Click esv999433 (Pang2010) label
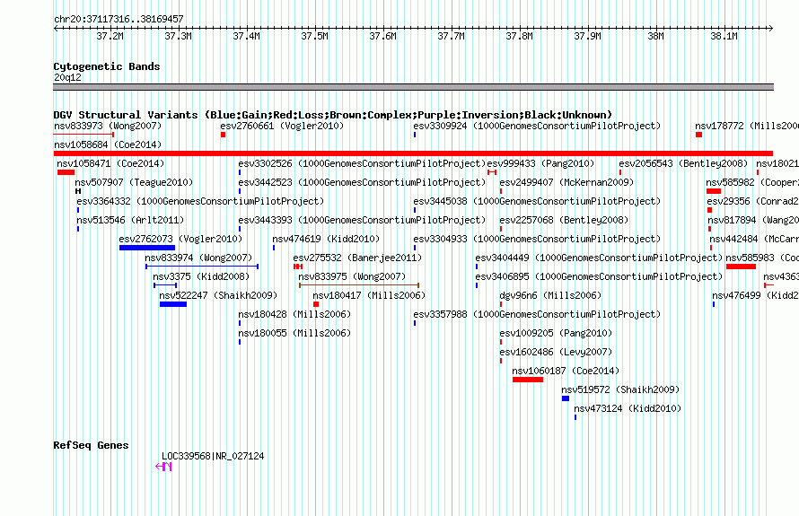 tap(540, 163)
